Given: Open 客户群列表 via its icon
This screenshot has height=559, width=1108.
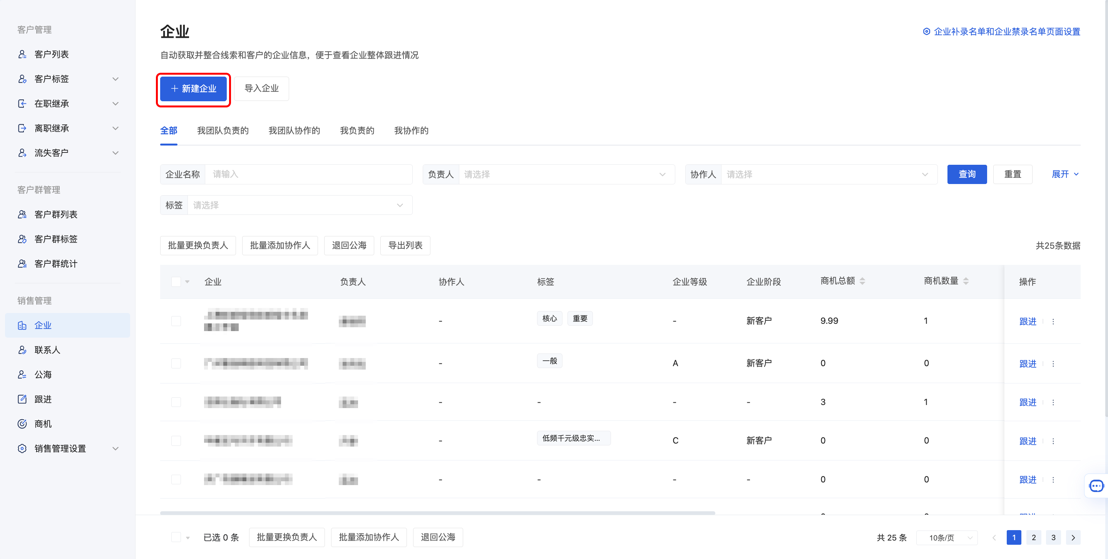Looking at the screenshot, I should click(22, 214).
